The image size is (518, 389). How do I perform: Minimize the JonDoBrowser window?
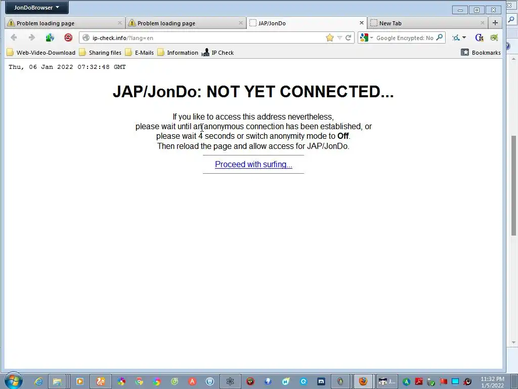(460, 10)
